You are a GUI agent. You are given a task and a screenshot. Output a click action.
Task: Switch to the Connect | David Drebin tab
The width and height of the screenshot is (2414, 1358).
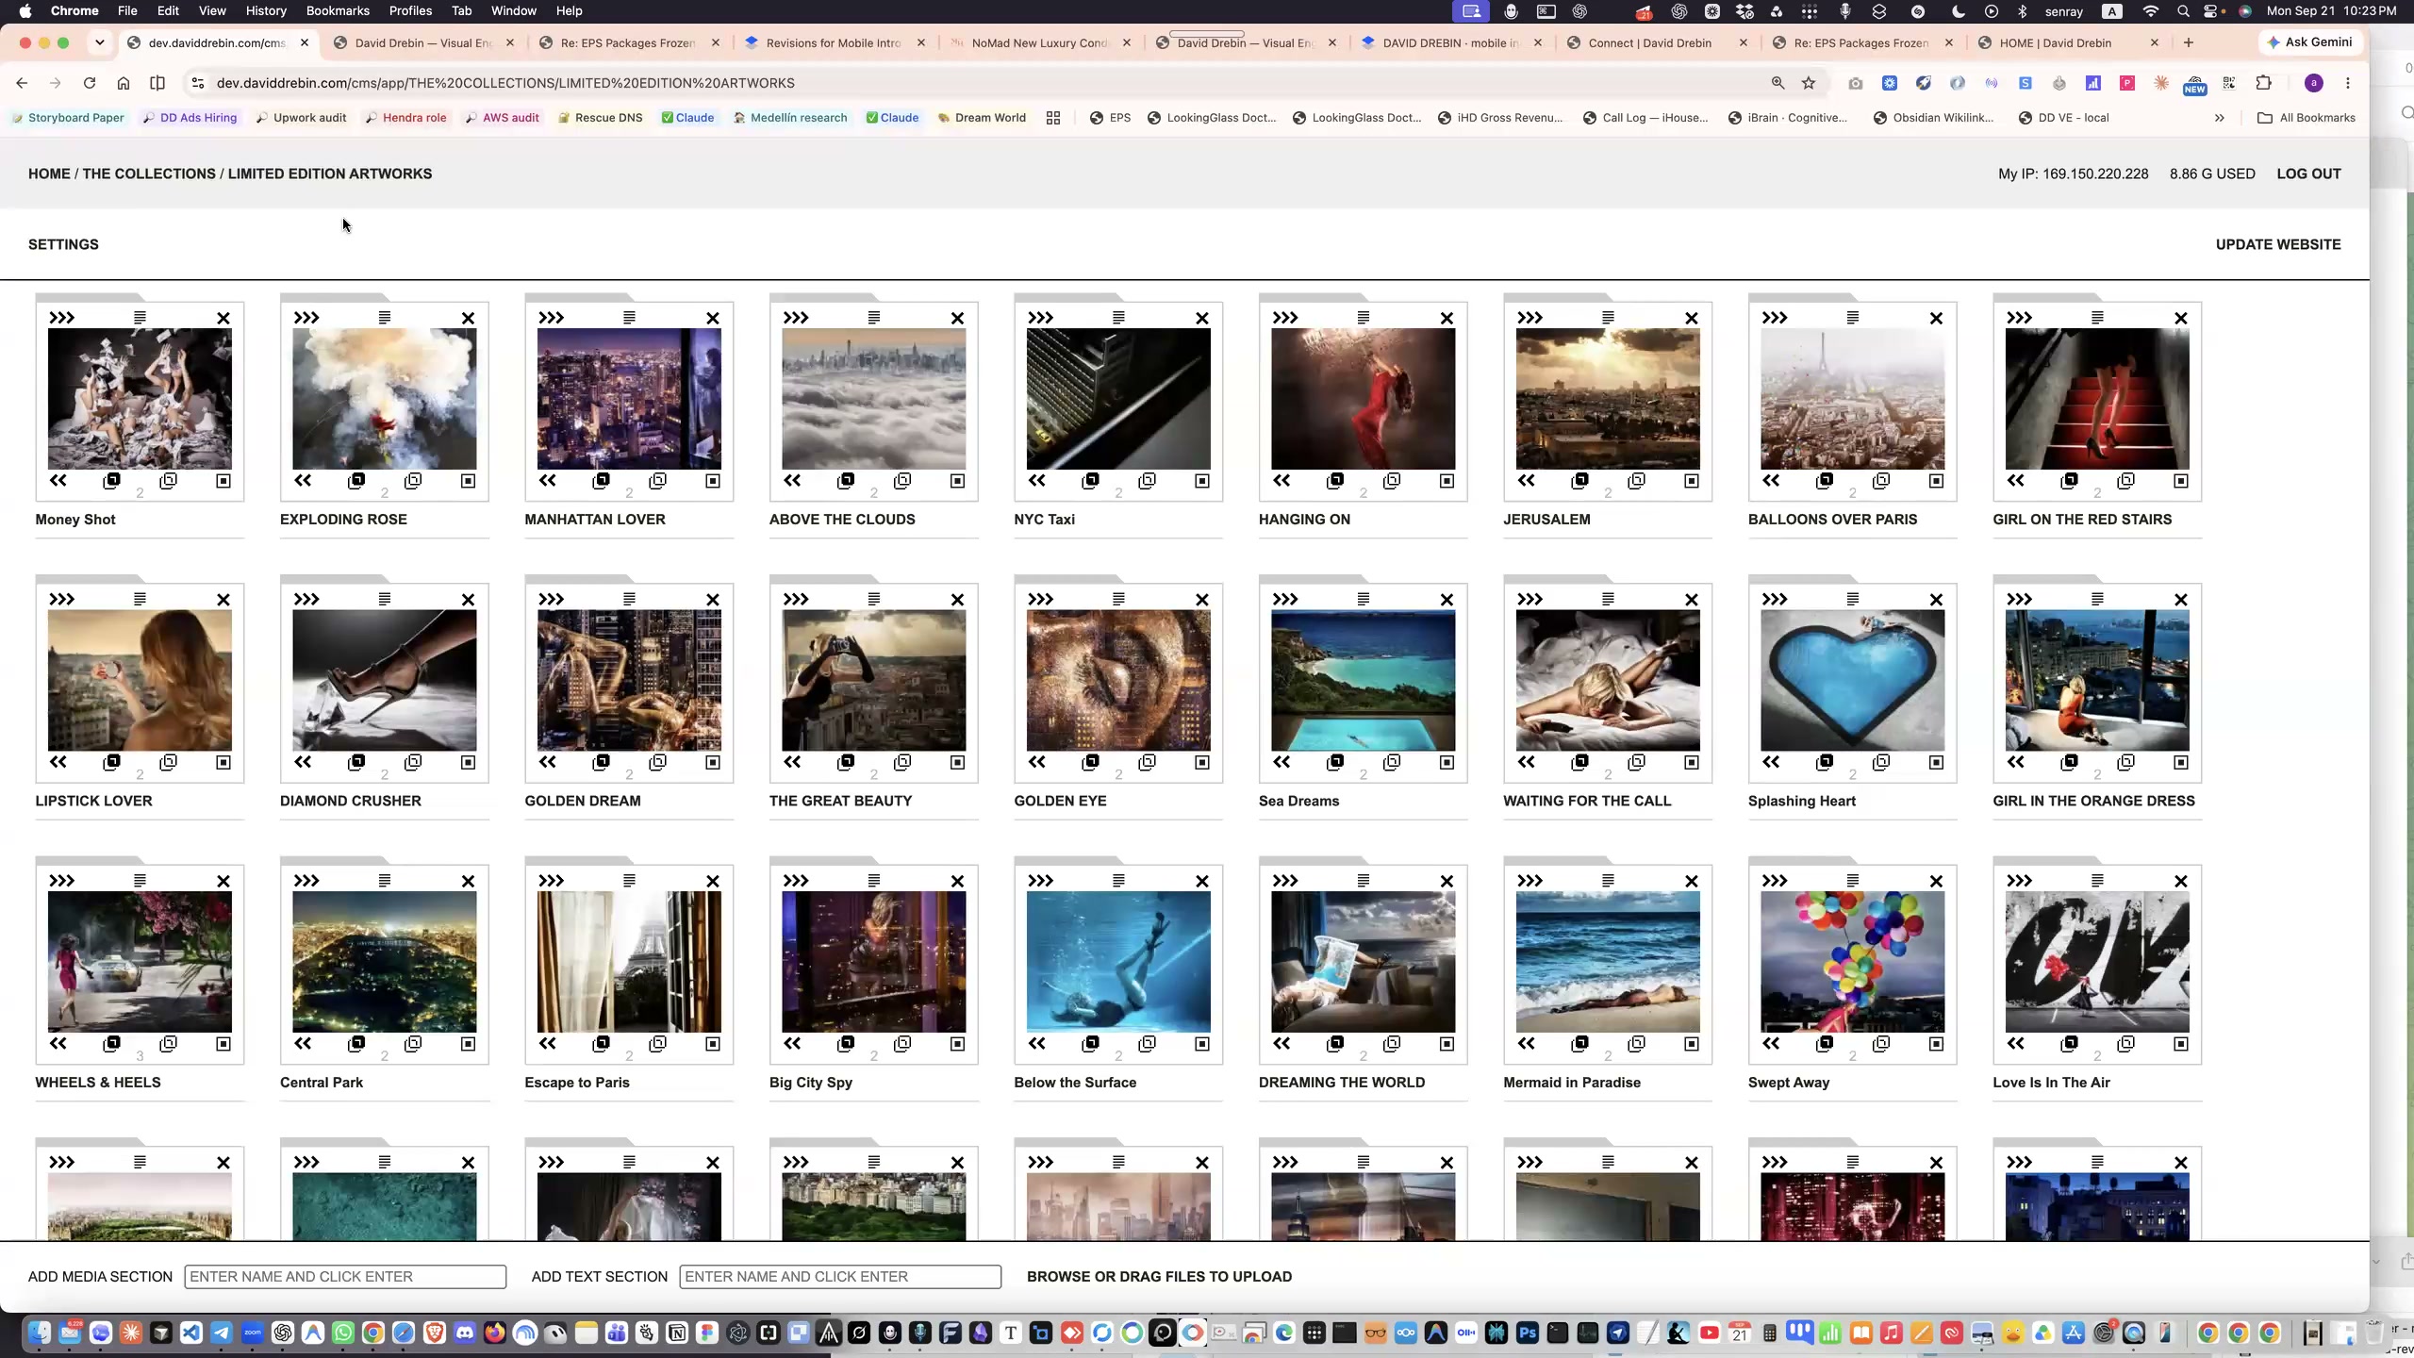pos(1649,42)
